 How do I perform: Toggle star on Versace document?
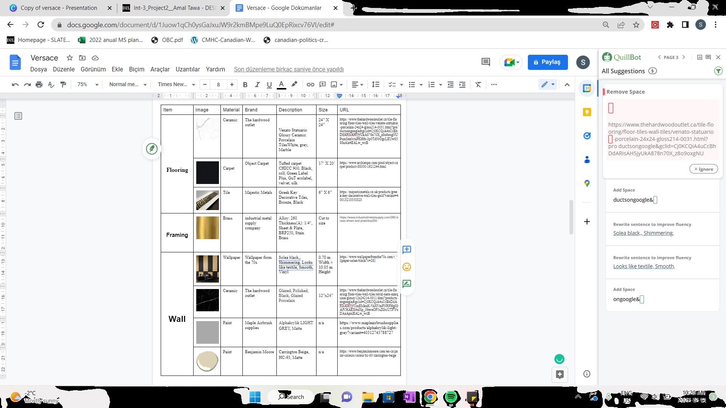(x=70, y=58)
